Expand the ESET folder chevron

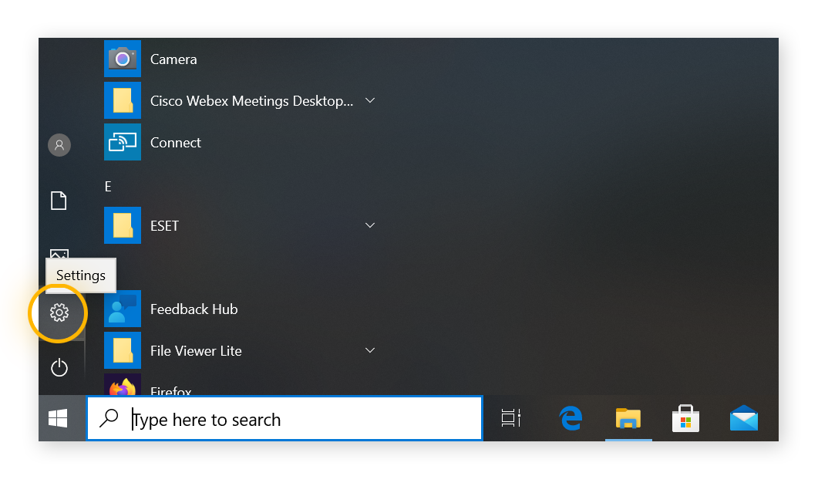[370, 226]
